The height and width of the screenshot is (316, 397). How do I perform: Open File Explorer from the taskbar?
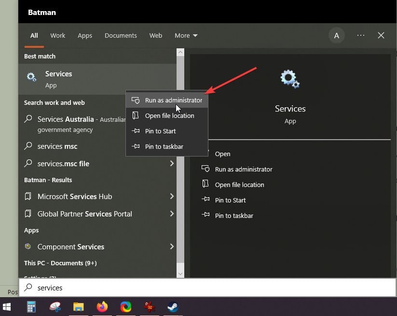click(79, 307)
